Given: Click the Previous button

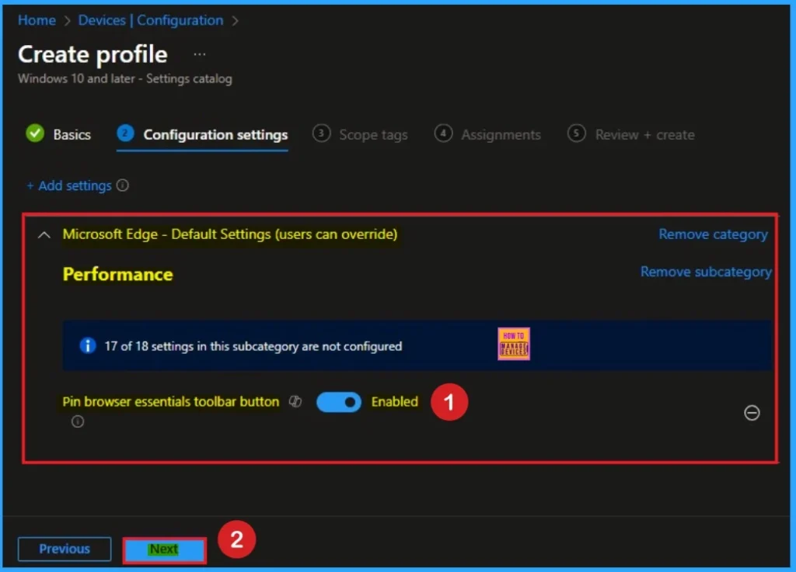Looking at the screenshot, I should pos(65,549).
